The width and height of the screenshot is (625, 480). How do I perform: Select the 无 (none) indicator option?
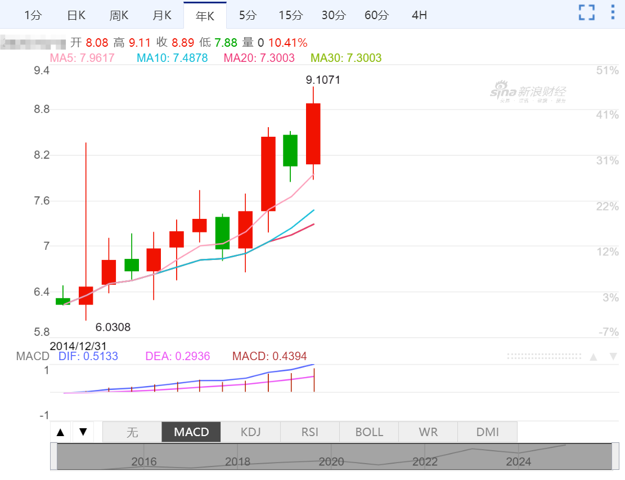[x=132, y=432]
